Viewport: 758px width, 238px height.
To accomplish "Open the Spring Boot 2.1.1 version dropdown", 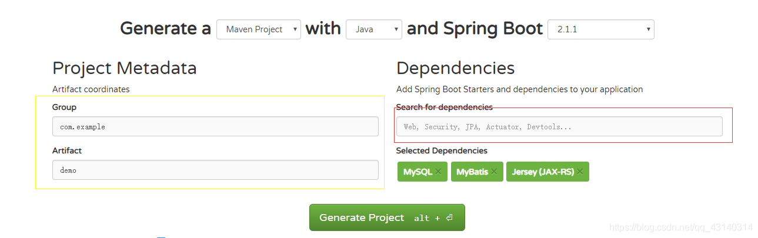I will (600, 29).
